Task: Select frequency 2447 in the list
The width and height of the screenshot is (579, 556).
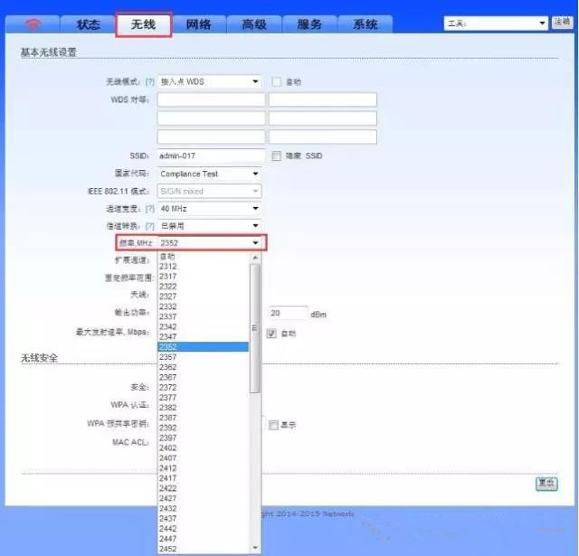Action: coord(203,539)
